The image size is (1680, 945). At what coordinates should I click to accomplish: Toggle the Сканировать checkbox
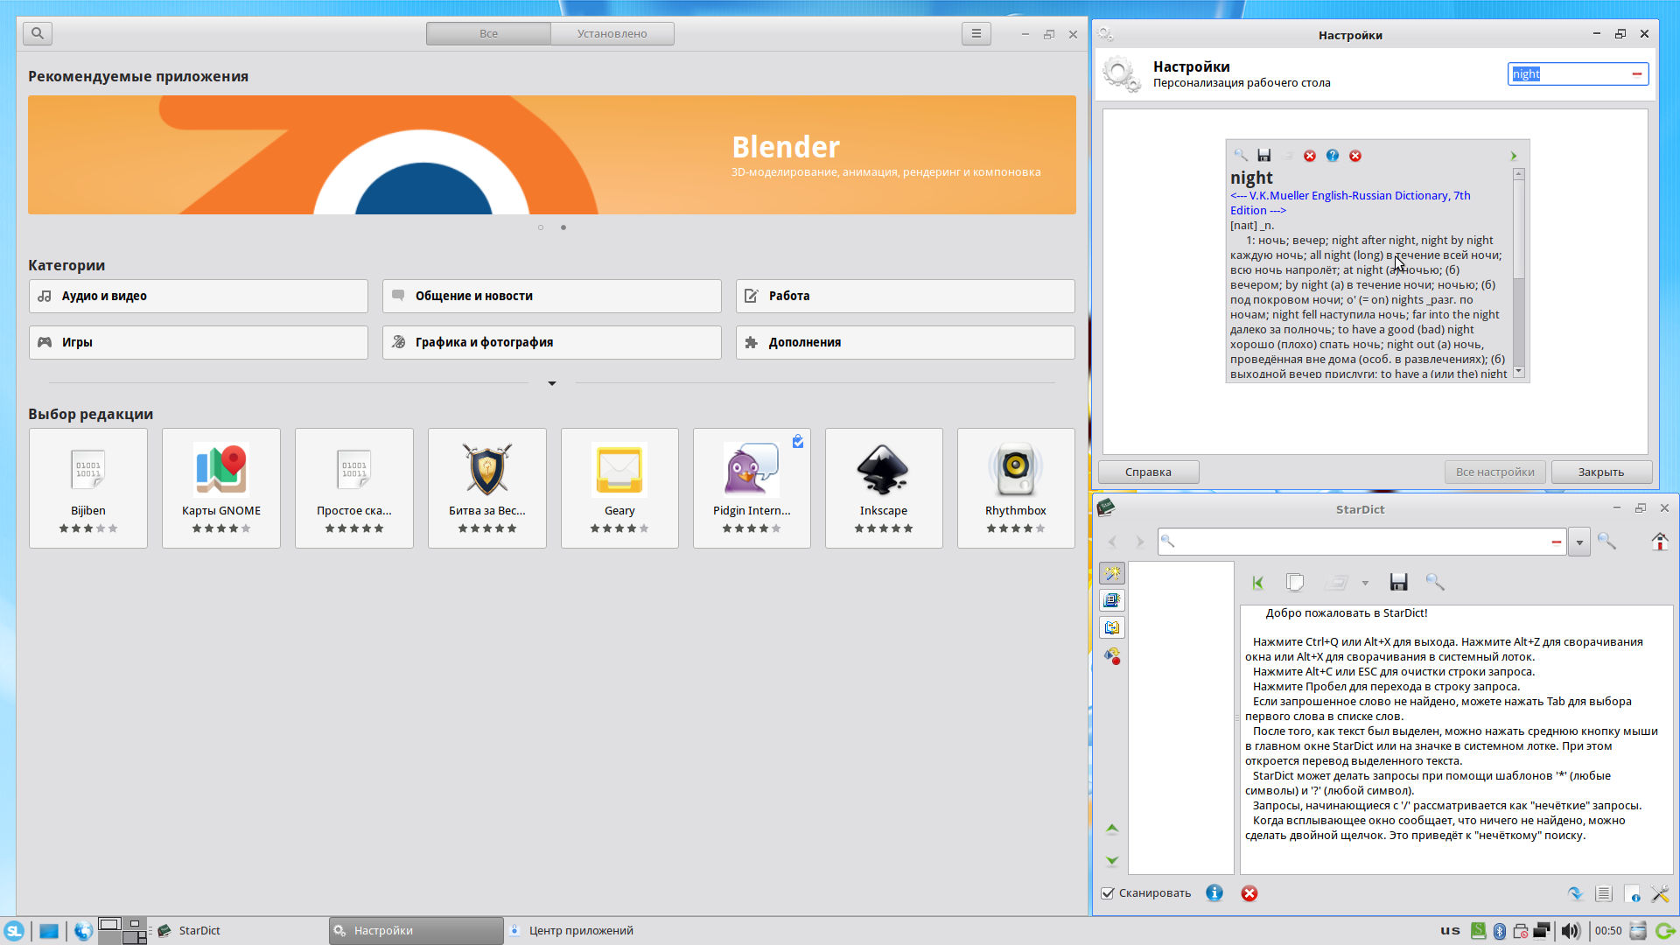1108,893
